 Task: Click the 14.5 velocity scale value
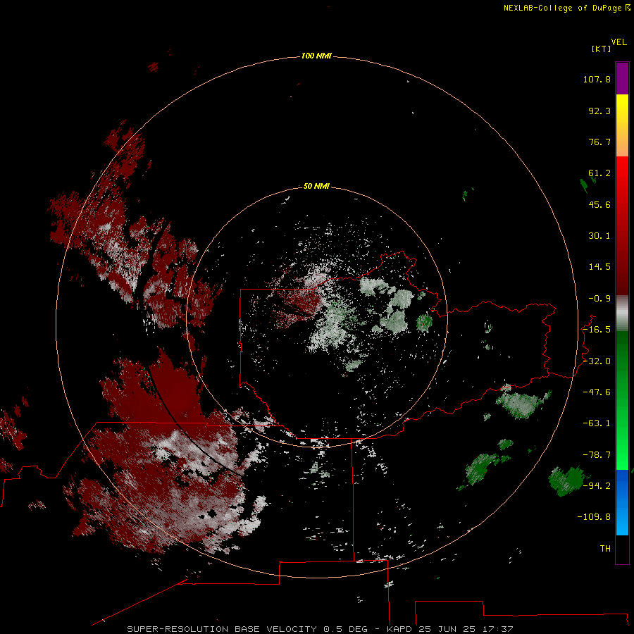tap(599, 267)
